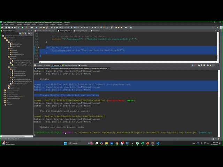
Task: Select pom.xml in Project Explorer
Action: pos(9,105)
